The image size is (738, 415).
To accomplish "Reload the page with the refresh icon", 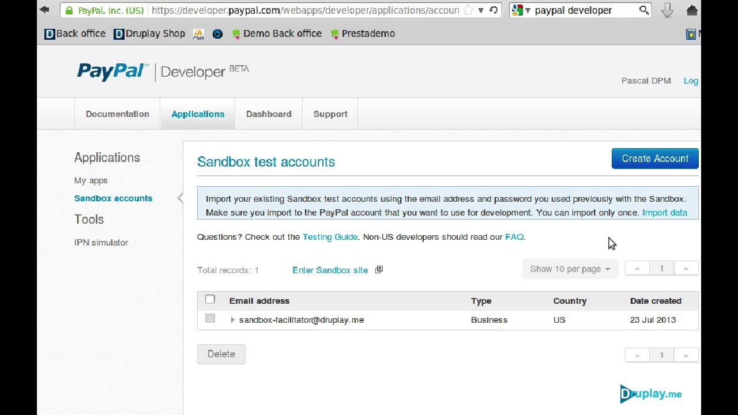I will 494,10.
